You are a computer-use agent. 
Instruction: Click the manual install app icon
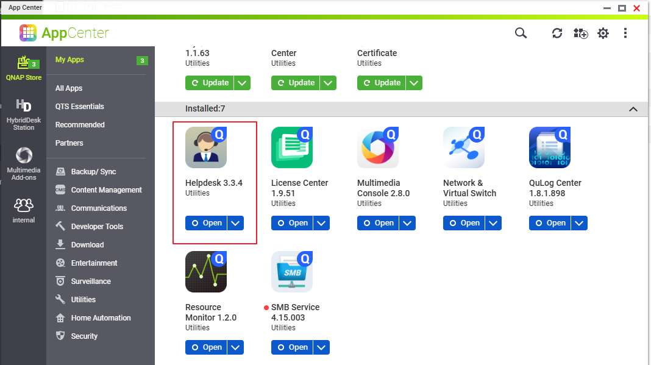580,34
